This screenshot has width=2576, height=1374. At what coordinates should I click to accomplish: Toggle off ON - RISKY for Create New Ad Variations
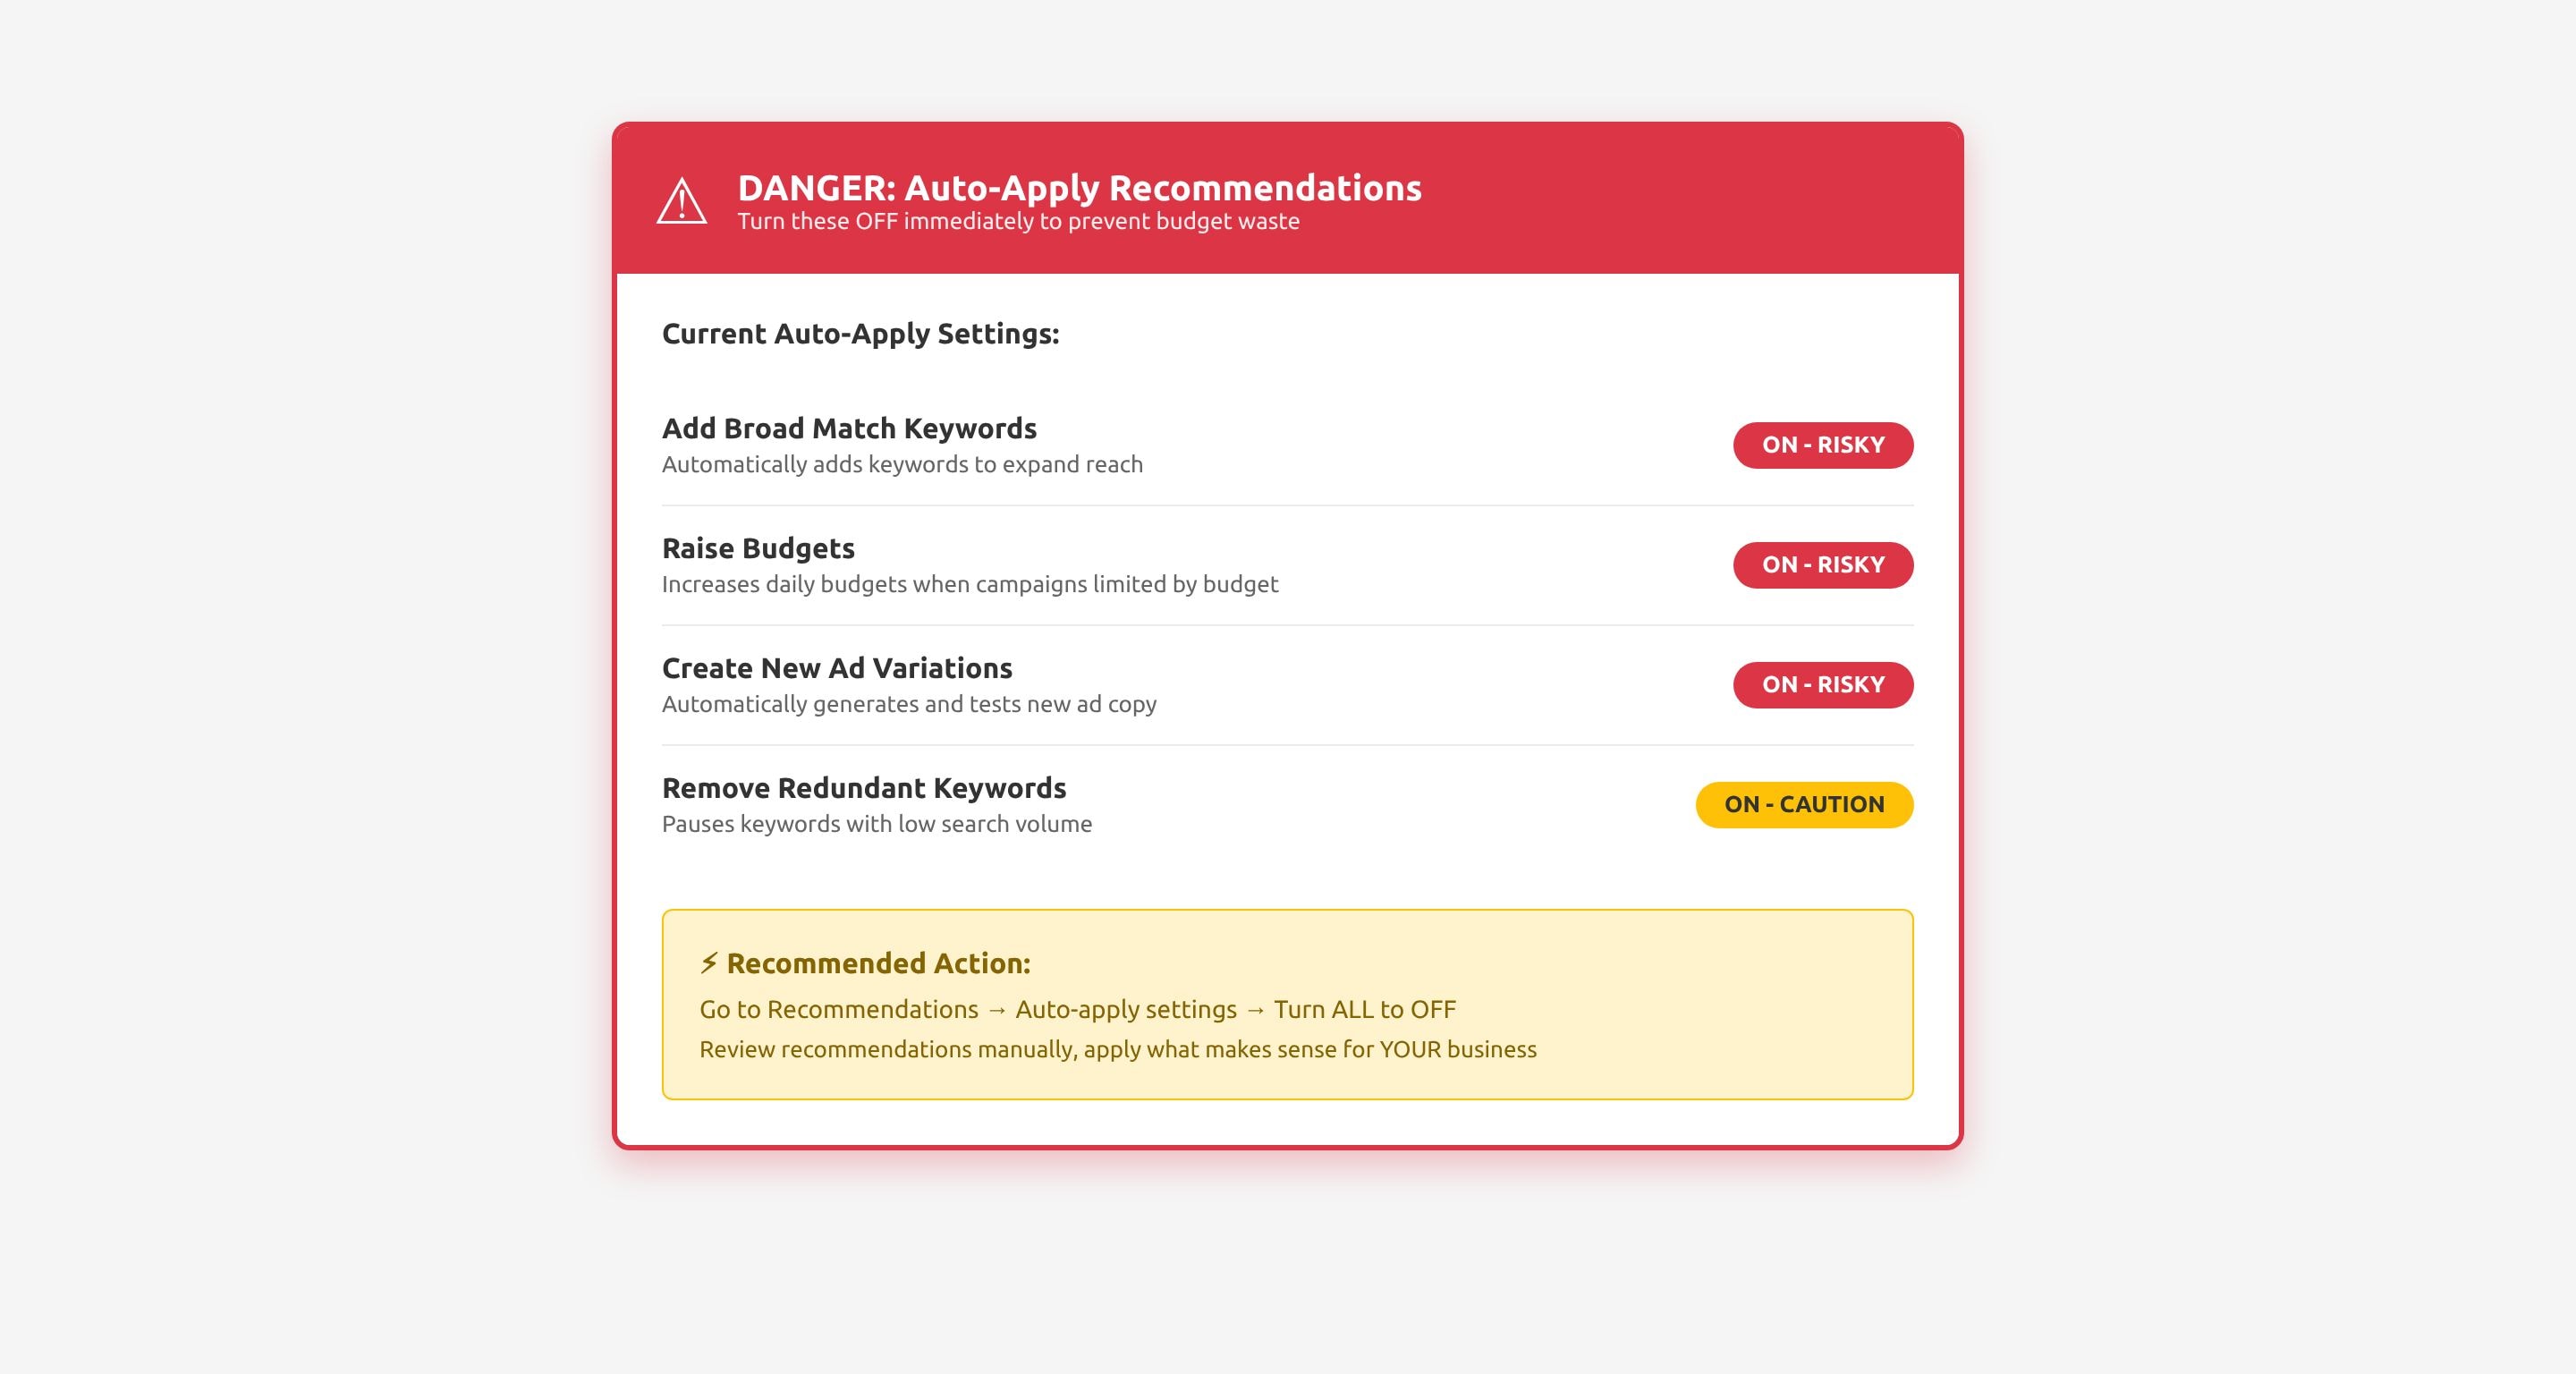click(x=1822, y=685)
